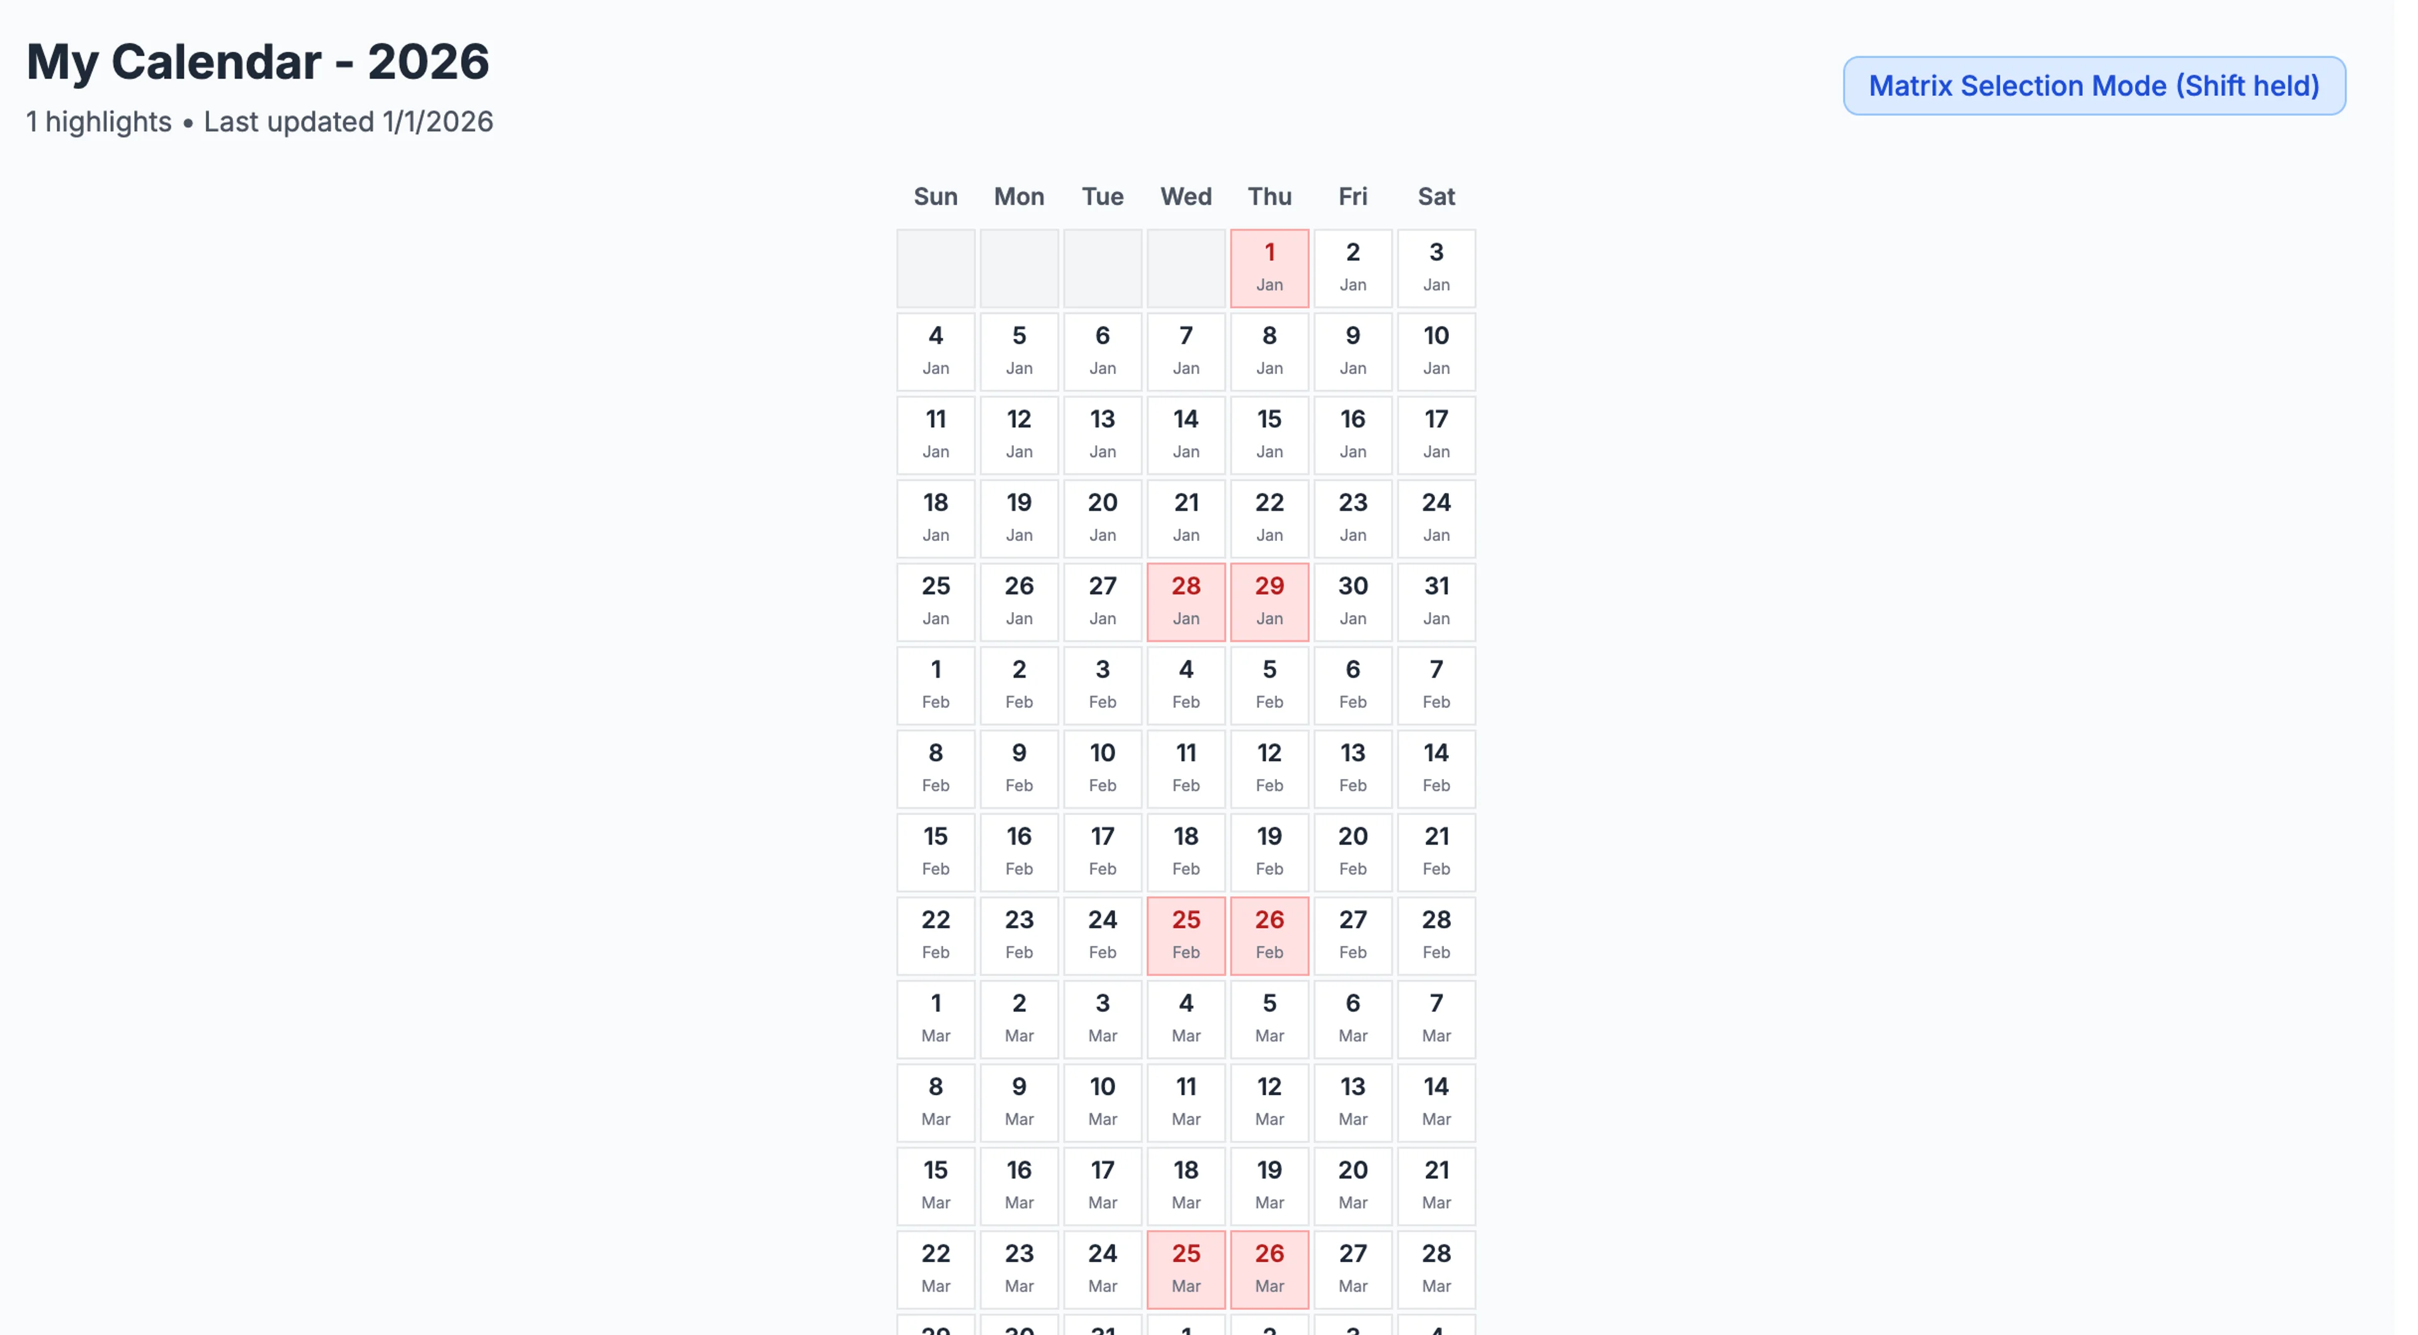2418x1335 pixels.
Task: Select the highlighted March 26 cell
Action: pyautogui.click(x=1269, y=1270)
